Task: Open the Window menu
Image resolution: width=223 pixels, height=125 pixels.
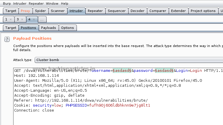Action: click(x=52, y=4)
